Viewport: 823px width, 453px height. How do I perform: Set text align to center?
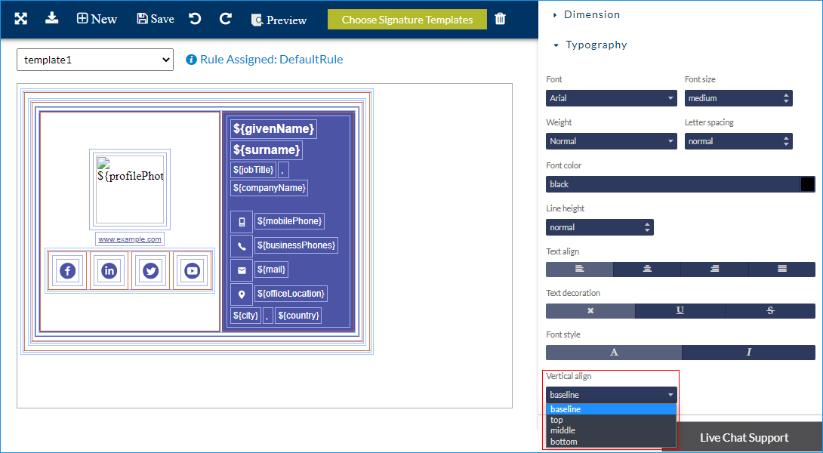[x=647, y=270]
